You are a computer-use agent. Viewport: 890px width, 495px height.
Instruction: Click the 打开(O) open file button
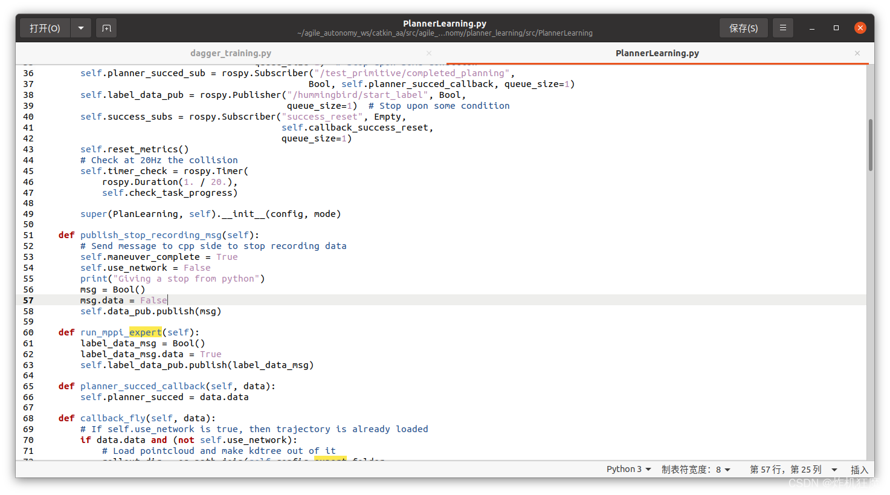(x=45, y=28)
